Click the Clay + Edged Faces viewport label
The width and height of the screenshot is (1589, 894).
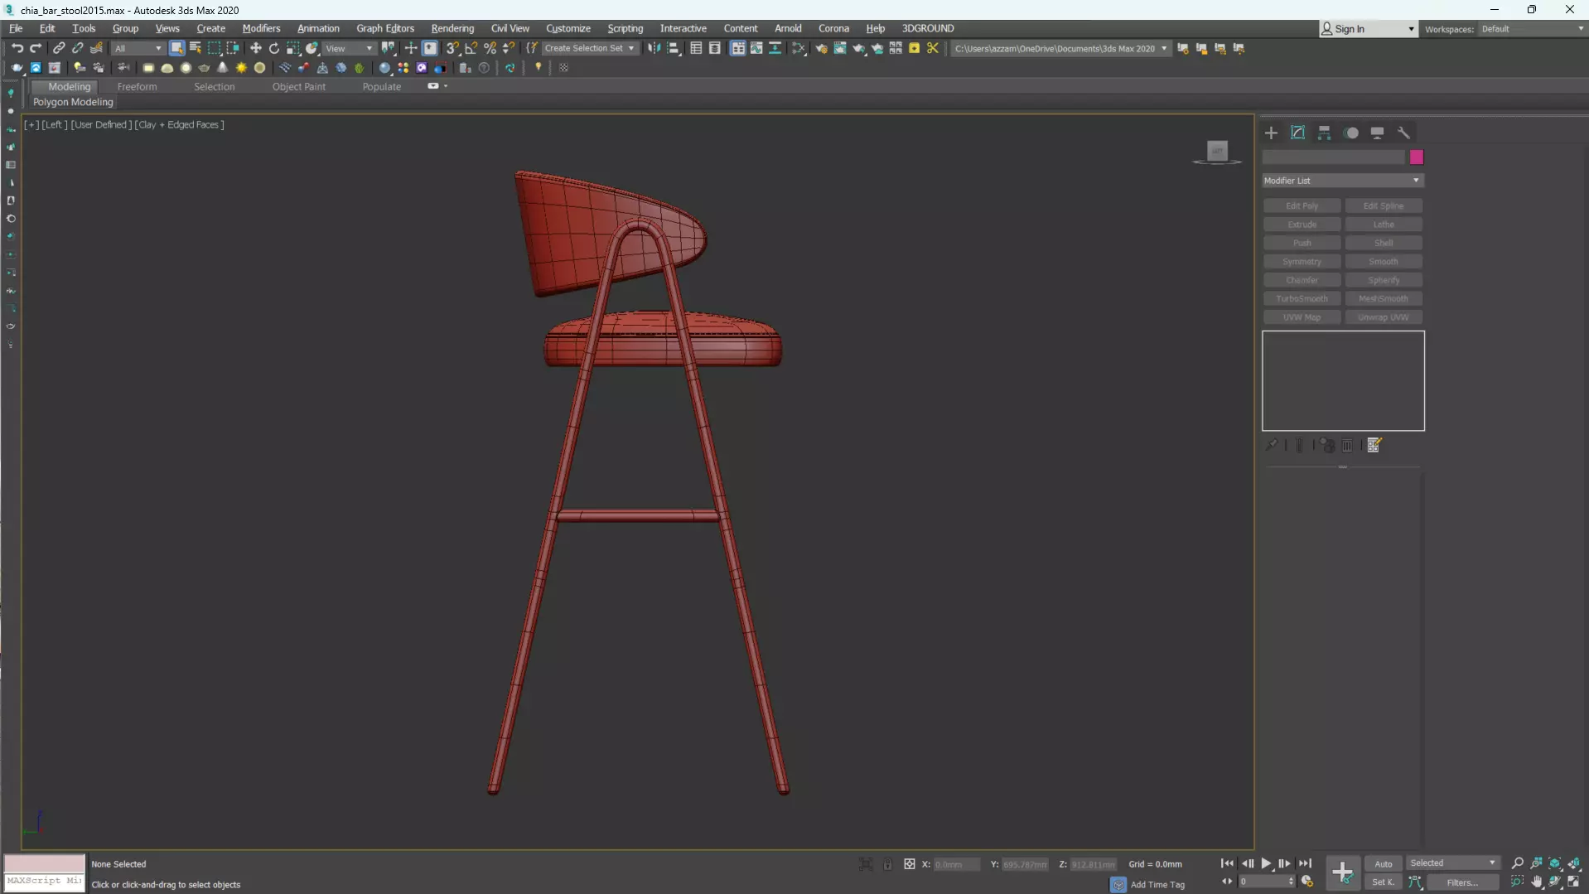click(179, 124)
